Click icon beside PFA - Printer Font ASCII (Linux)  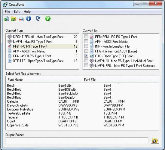pyautogui.click(x=92, y=51)
